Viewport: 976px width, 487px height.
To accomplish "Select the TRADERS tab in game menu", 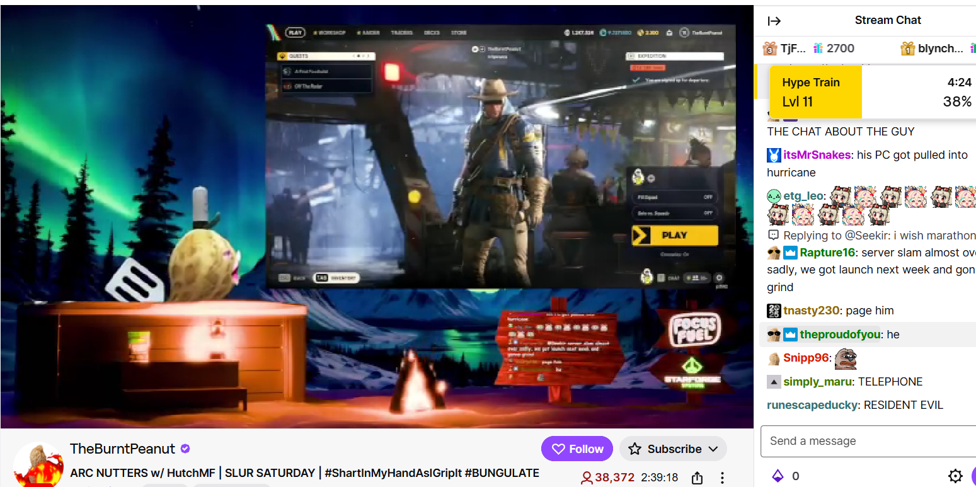I will 401,32.
